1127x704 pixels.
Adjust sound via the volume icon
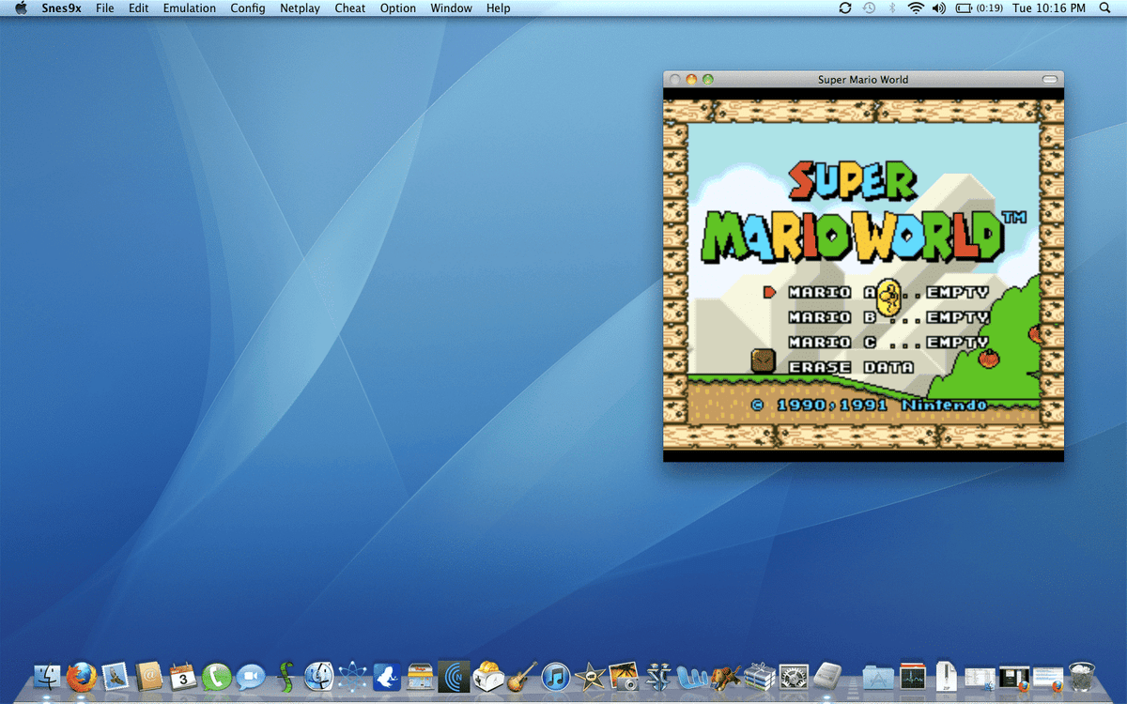(938, 8)
